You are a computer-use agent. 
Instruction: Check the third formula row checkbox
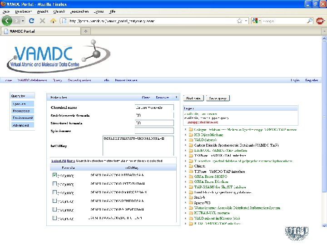click(x=54, y=192)
